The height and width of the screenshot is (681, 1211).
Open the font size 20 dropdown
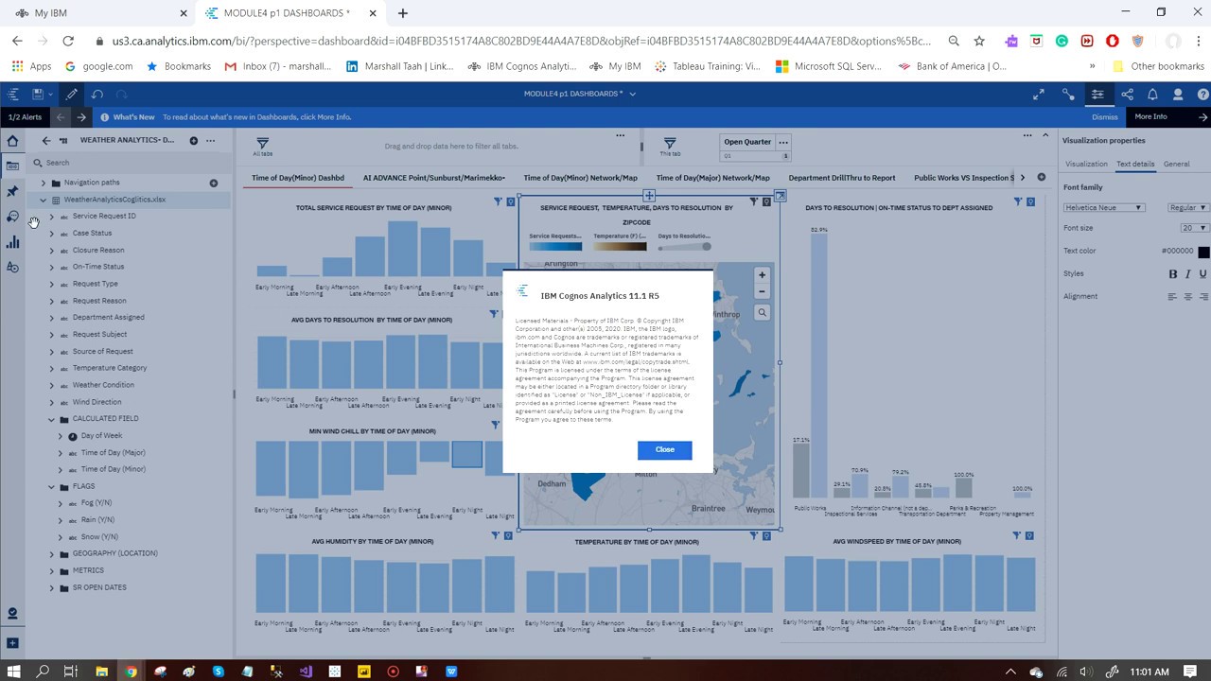tap(1194, 228)
